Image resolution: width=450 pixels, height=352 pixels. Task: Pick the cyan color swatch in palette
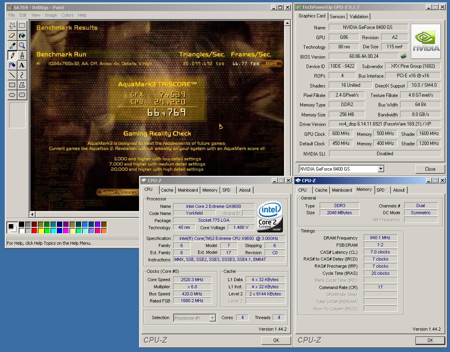click(53, 230)
